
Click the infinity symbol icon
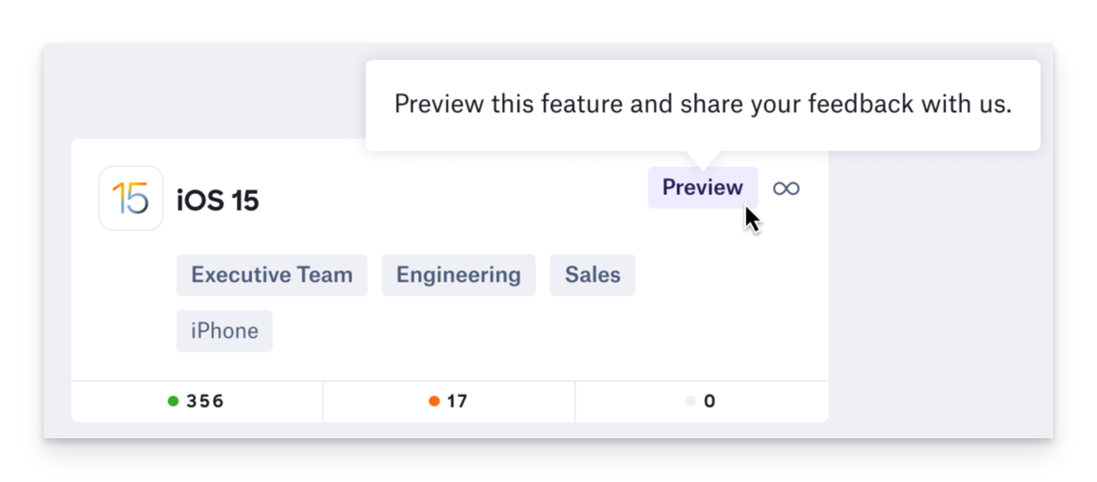(x=786, y=188)
